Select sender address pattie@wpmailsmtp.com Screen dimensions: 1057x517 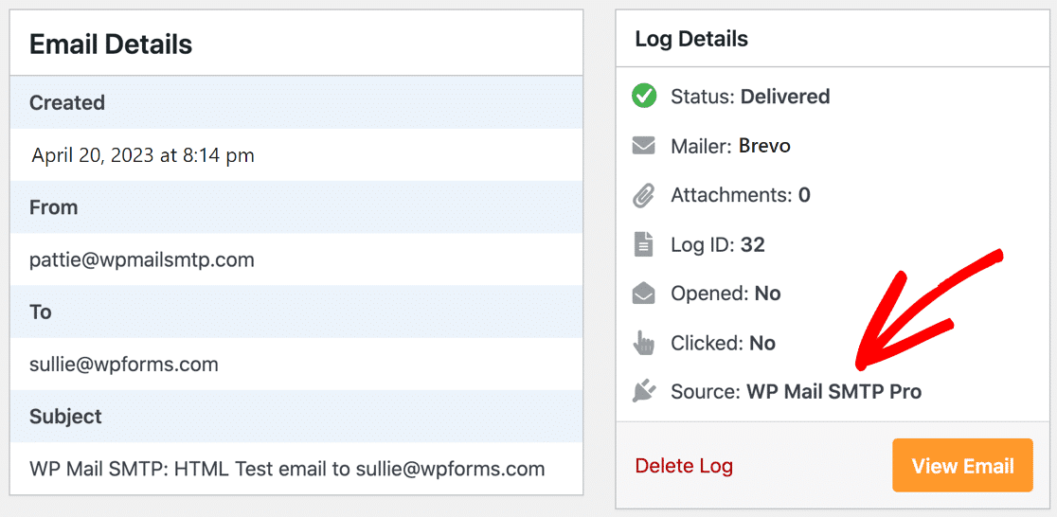tap(142, 260)
